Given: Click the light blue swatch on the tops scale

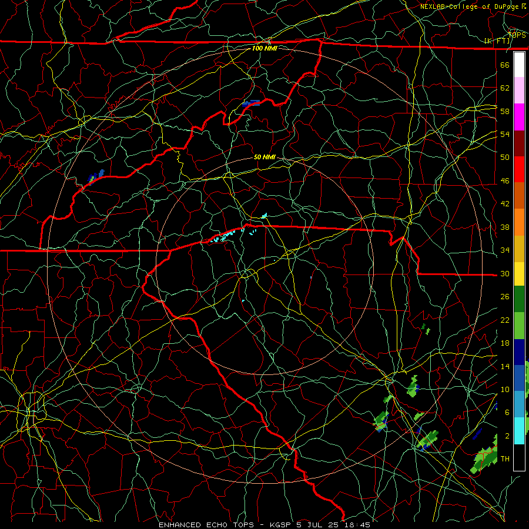Looking at the screenshot, I should coord(519,404).
